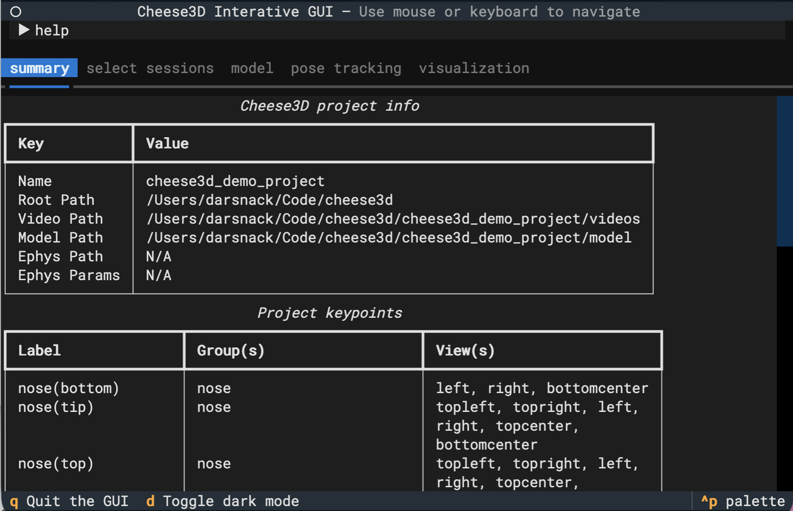The image size is (793, 511).
Task: Click the Cheese3D project info title
Action: [x=330, y=106]
